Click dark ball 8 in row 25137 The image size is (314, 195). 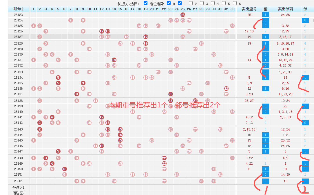point(77,94)
